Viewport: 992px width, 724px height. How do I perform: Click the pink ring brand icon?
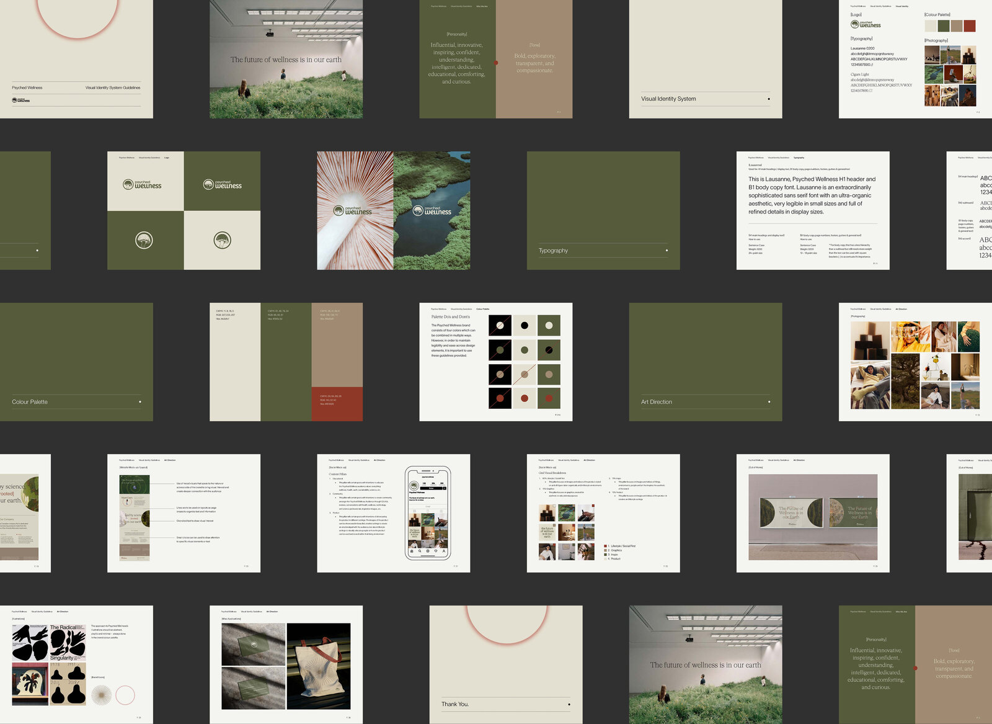pos(125,695)
